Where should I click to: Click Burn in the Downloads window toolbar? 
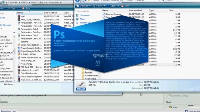[x=26, y=8]
